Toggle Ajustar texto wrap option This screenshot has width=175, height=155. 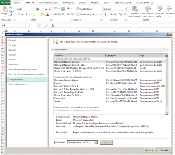pos(84,9)
